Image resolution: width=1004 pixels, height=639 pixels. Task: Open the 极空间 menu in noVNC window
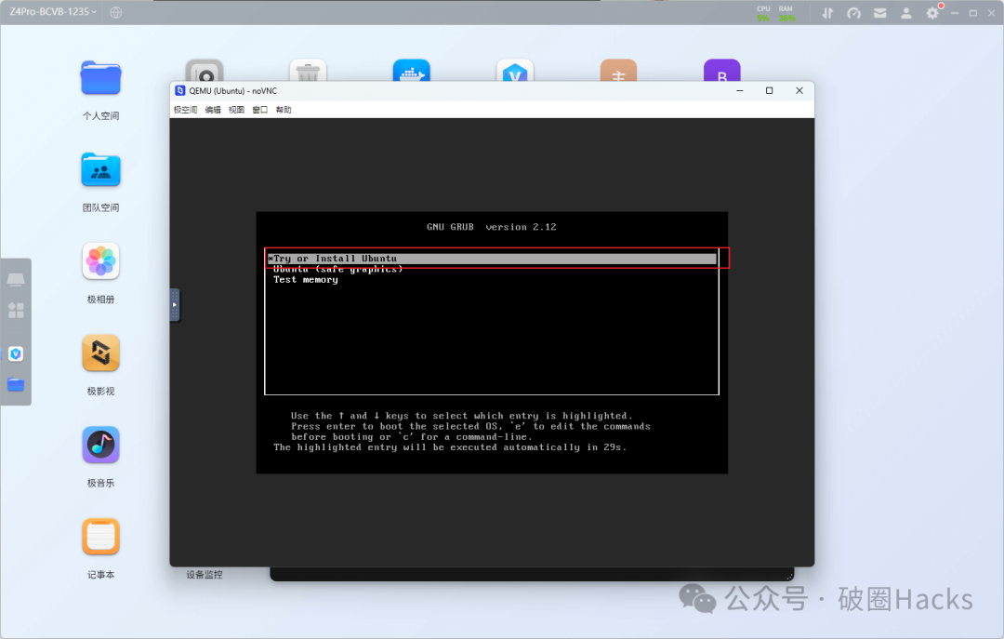coord(185,110)
